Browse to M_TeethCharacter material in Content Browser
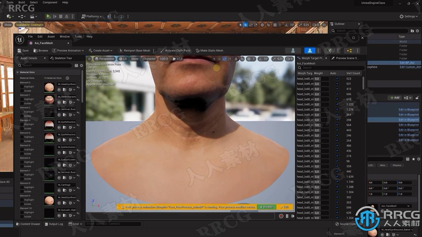The height and width of the screenshot is (237, 422). tap(65, 102)
